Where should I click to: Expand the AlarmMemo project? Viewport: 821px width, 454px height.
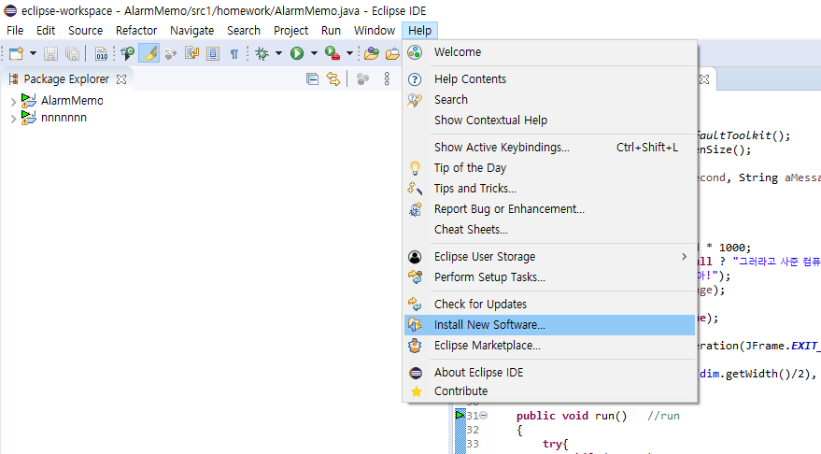coord(14,102)
